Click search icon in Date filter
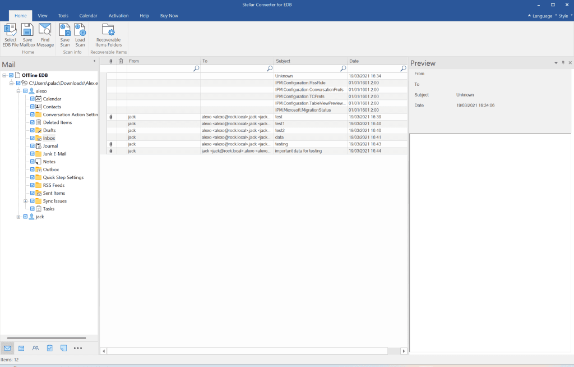Viewport: 574px width, 367px height. [403, 68]
